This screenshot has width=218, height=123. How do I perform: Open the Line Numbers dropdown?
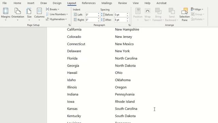(x=57, y=14)
